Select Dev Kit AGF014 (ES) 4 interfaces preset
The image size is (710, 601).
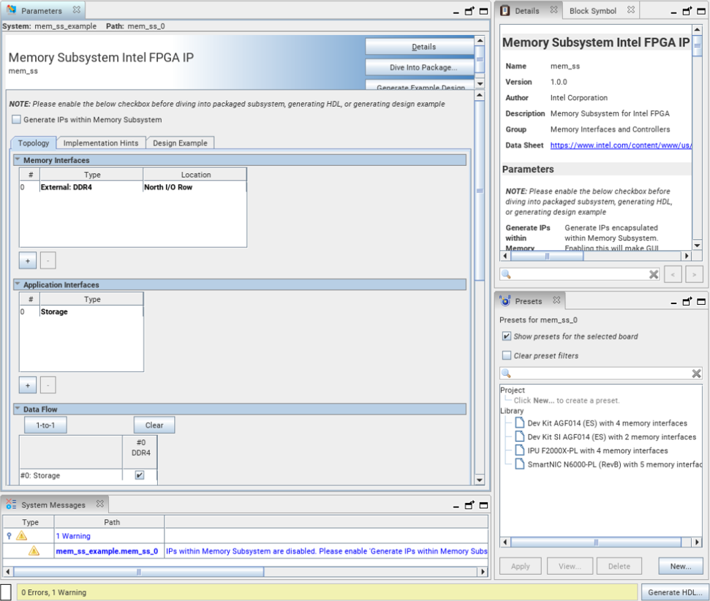[607, 423]
